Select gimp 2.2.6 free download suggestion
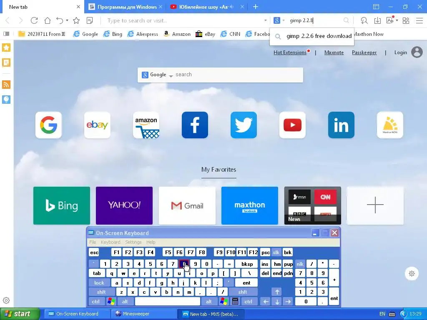The width and height of the screenshot is (427, 320). point(312,36)
